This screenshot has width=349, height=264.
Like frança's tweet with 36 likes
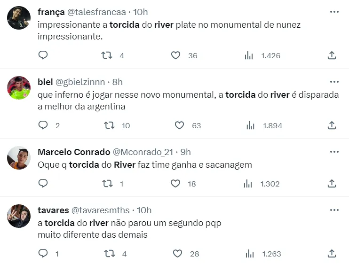175,55
